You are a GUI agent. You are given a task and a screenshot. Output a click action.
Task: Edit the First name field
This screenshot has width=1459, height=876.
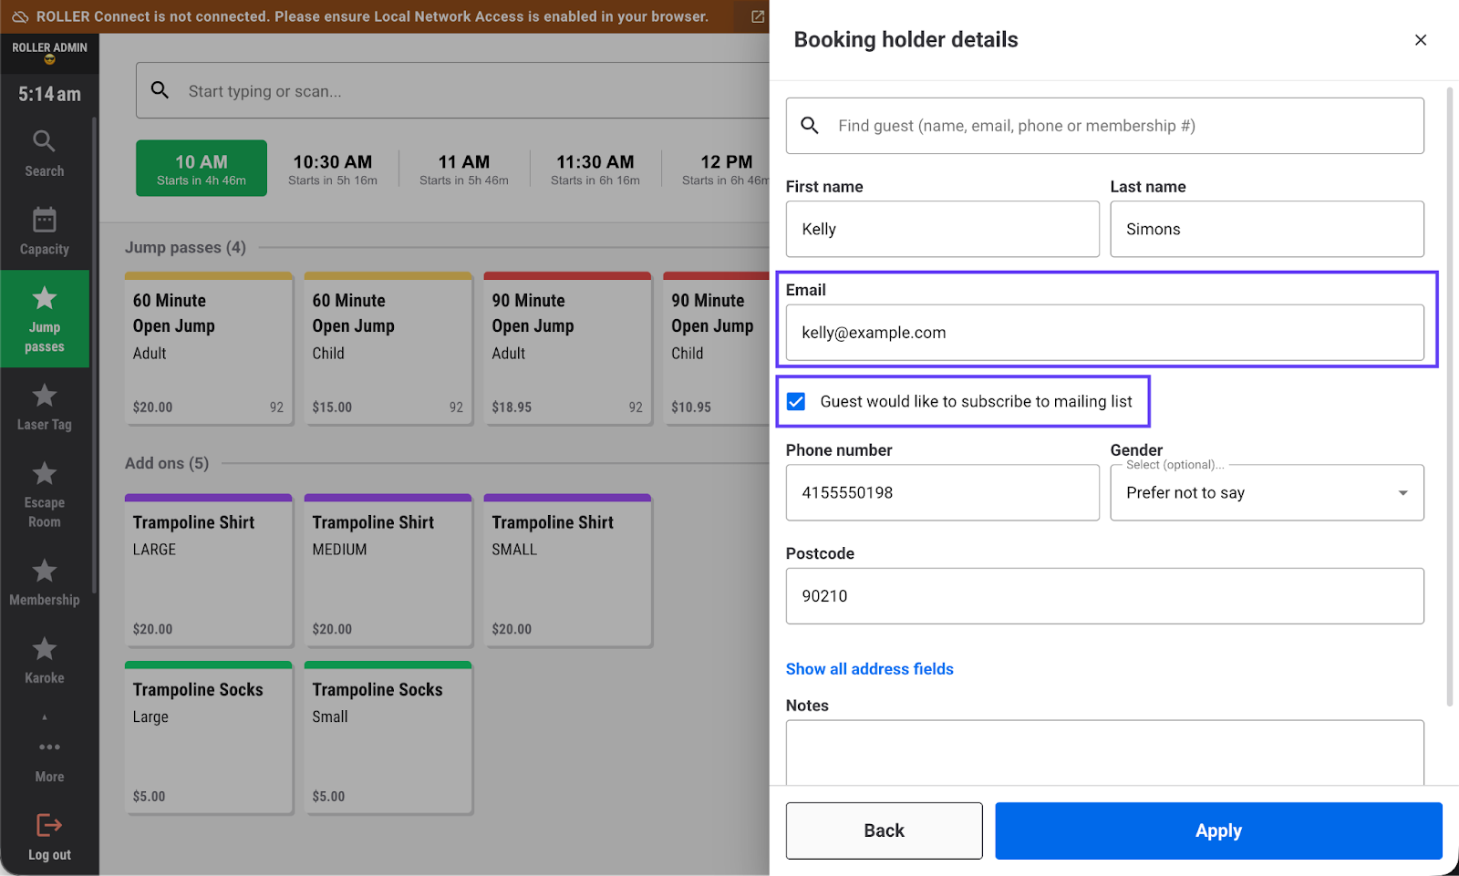click(x=943, y=229)
